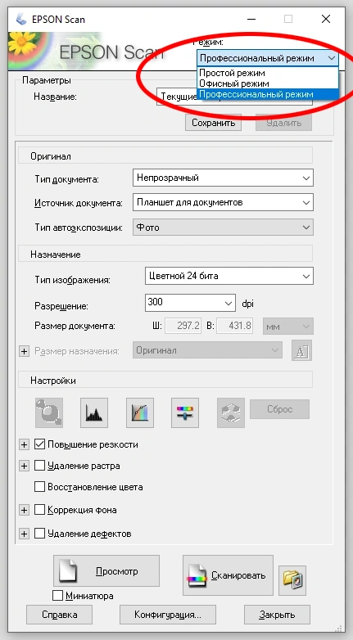This screenshot has height=640, width=353.
Task: Expand the Размер назначения plus expander
Action: (24, 351)
